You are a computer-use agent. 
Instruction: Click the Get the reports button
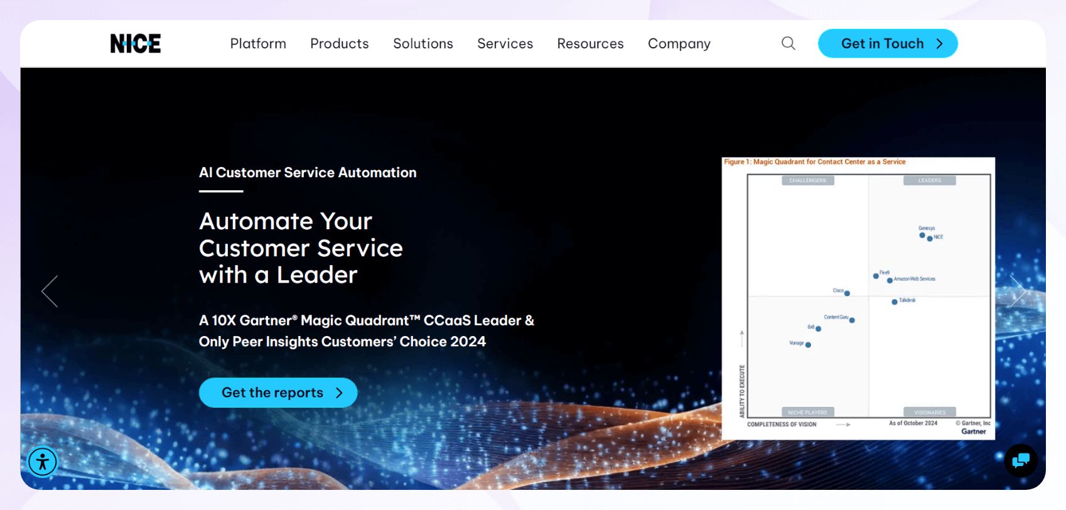[278, 393]
